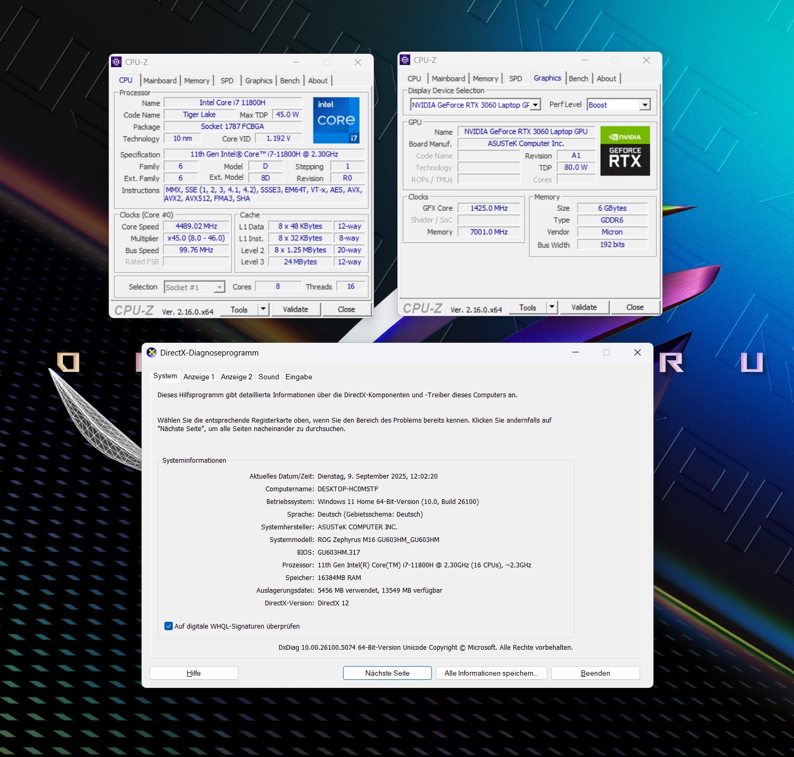Click Tools in the left CPU-Z window
The height and width of the screenshot is (757, 794).
(239, 309)
